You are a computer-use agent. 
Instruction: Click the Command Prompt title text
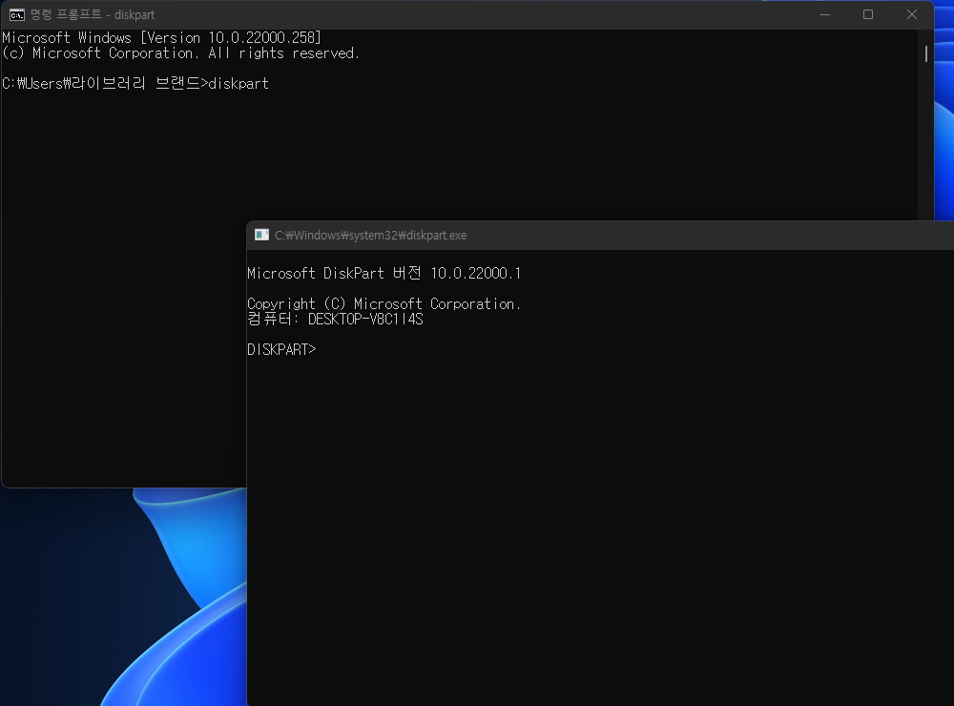(93, 14)
